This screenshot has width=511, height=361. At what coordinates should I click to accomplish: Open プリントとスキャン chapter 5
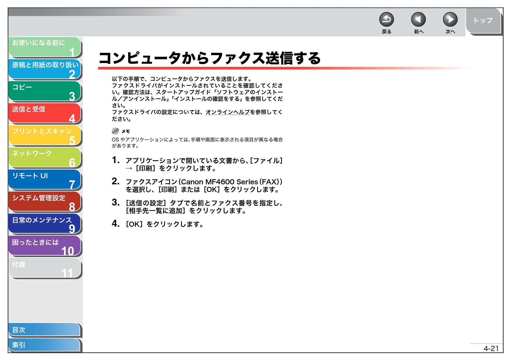click(x=45, y=136)
